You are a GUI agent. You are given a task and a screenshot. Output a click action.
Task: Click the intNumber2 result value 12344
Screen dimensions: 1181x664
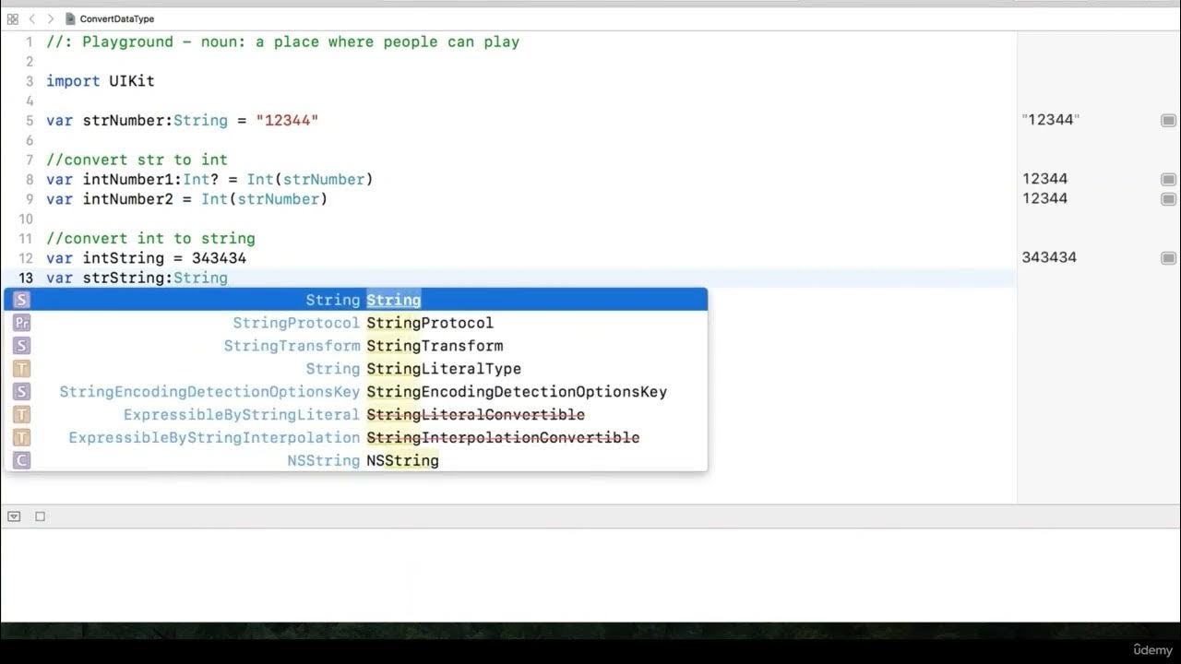1044,198
